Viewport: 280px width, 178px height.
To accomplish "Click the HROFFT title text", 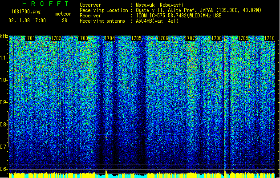I will [x=45, y=4].
